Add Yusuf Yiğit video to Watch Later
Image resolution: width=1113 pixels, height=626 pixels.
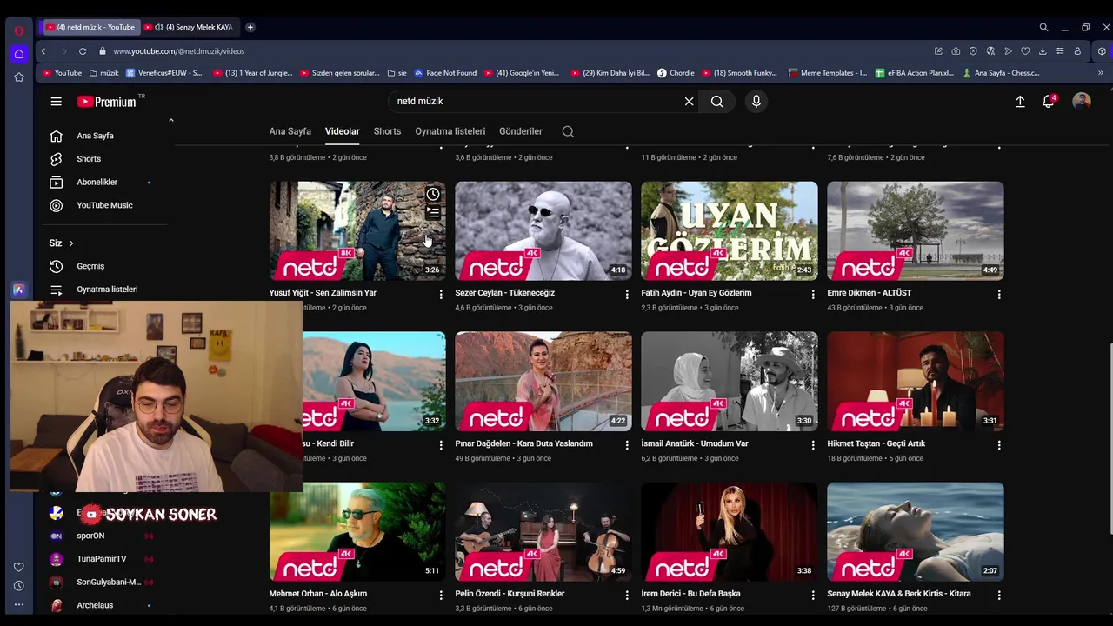(x=433, y=194)
